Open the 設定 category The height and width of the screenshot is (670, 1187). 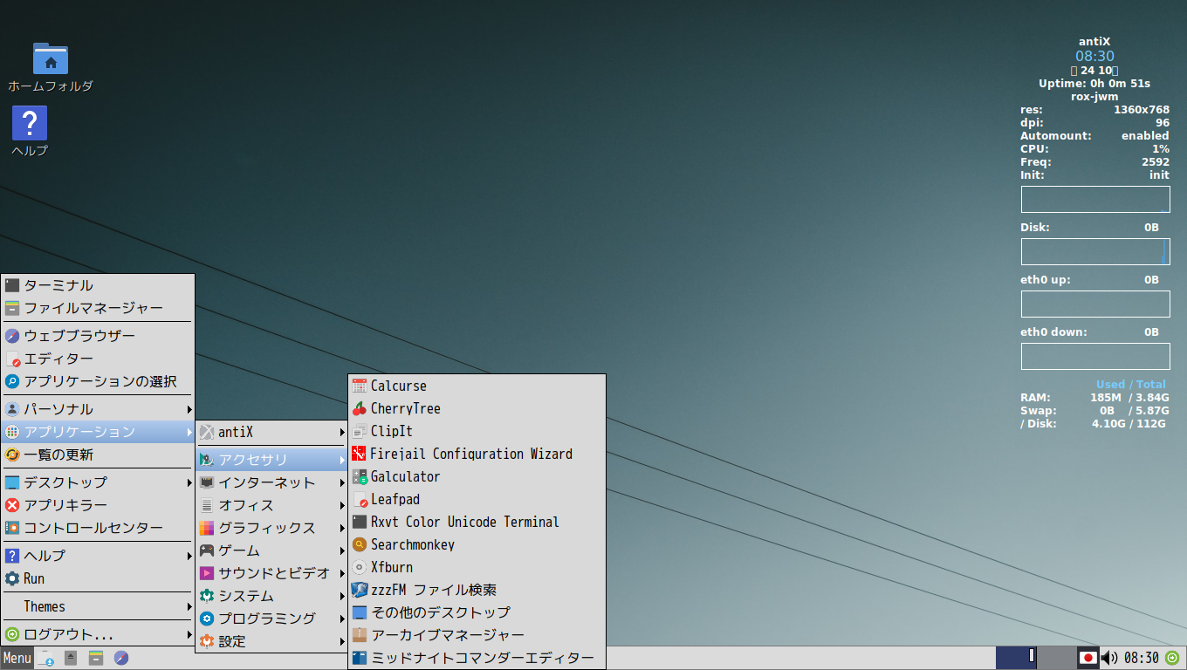point(271,641)
